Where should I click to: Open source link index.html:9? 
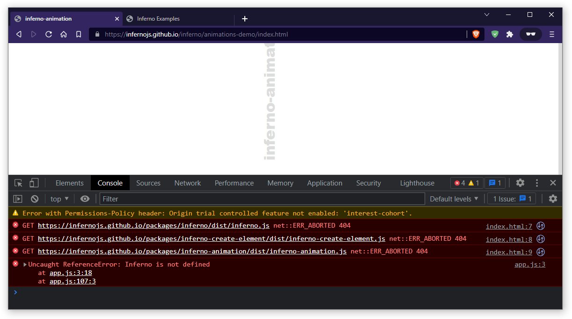tap(509, 252)
